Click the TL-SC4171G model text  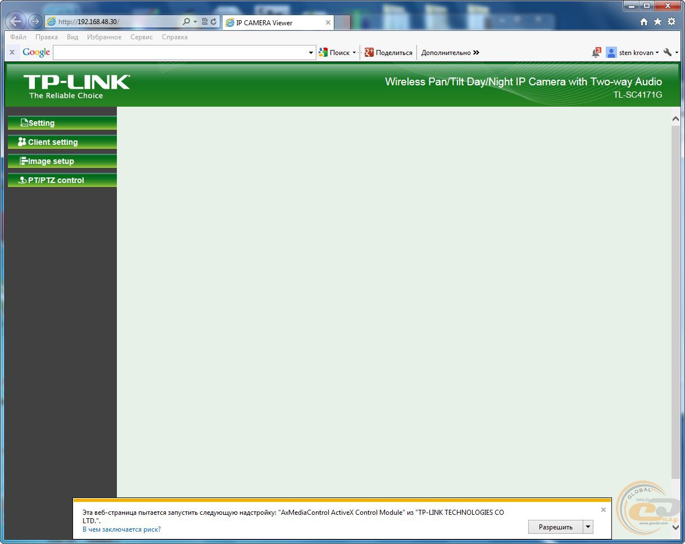click(x=637, y=95)
